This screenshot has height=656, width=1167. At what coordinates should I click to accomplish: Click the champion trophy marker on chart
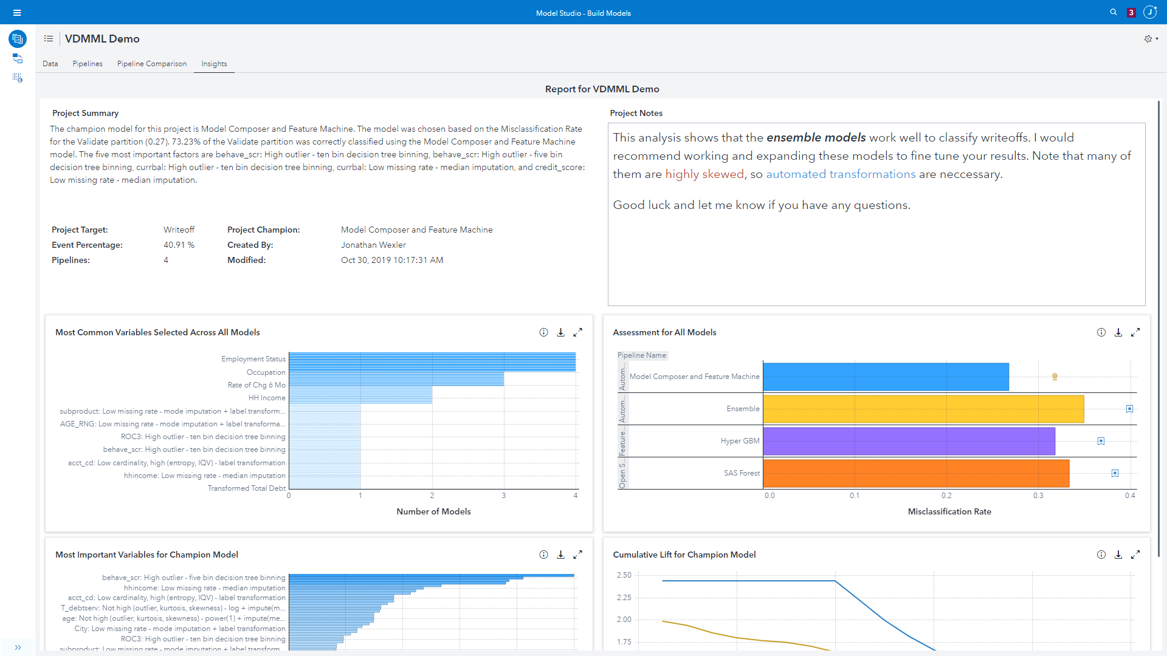click(1055, 377)
